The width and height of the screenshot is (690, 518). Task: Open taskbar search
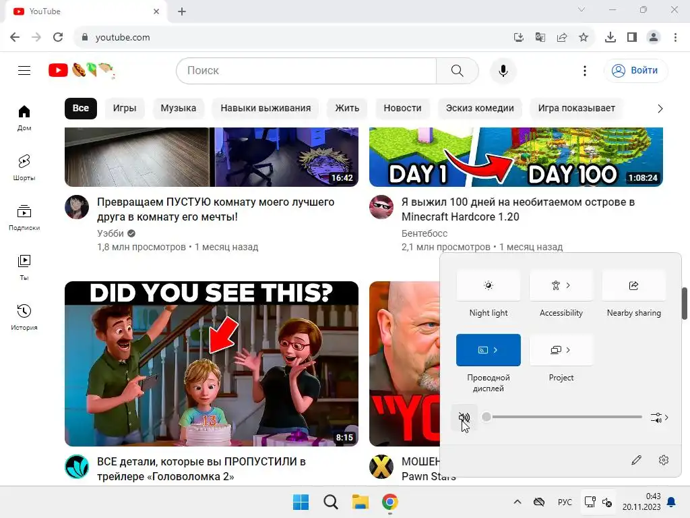coord(330,502)
